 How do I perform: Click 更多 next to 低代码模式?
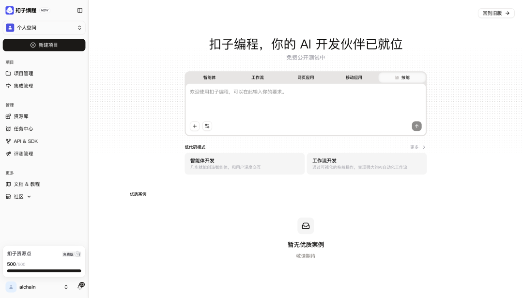(x=417, y=147)
